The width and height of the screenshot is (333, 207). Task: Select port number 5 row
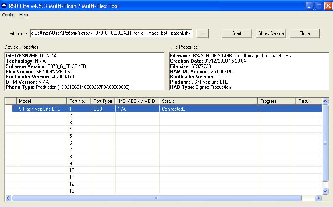(x=163, y=136)
